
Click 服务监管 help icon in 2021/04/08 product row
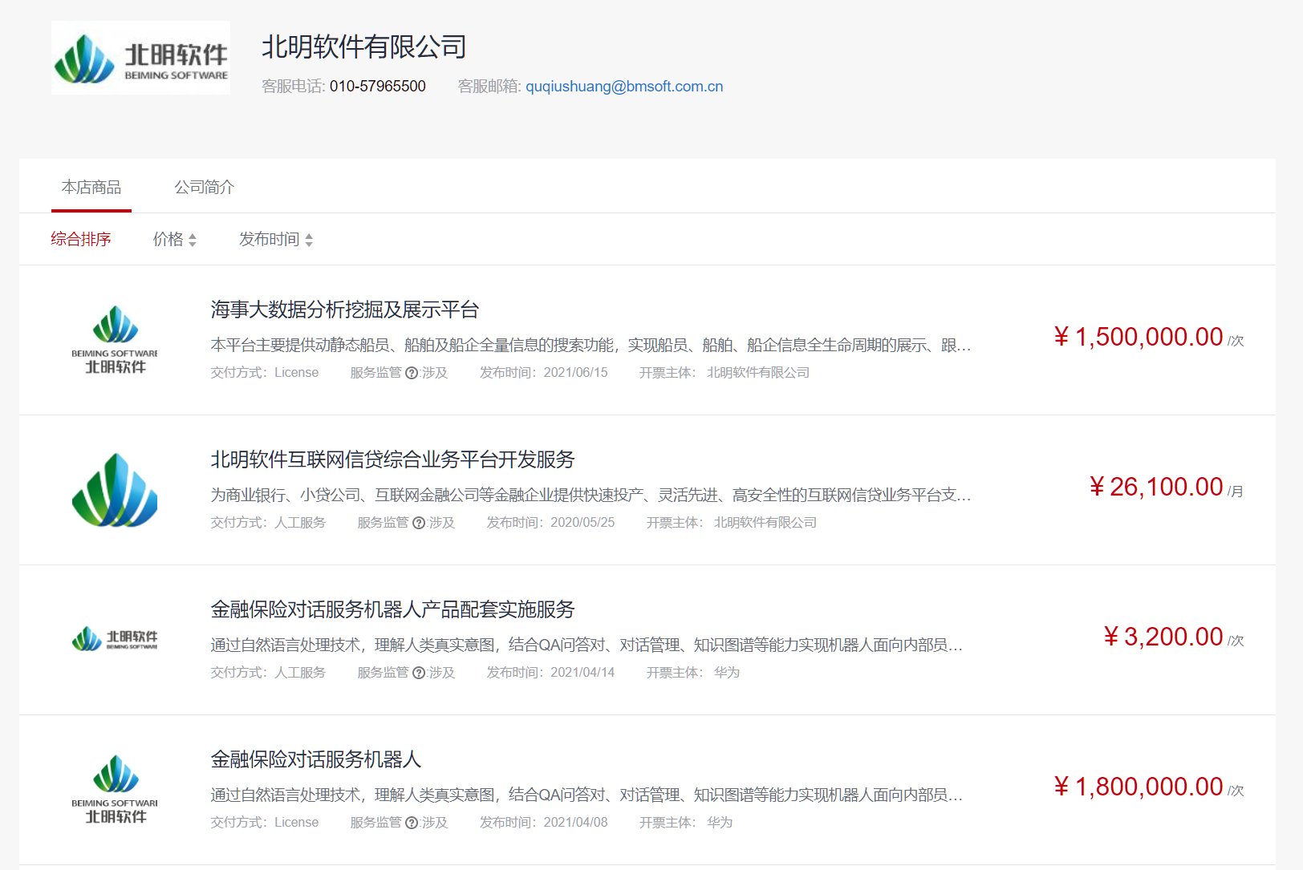click(x=412, y=823)
